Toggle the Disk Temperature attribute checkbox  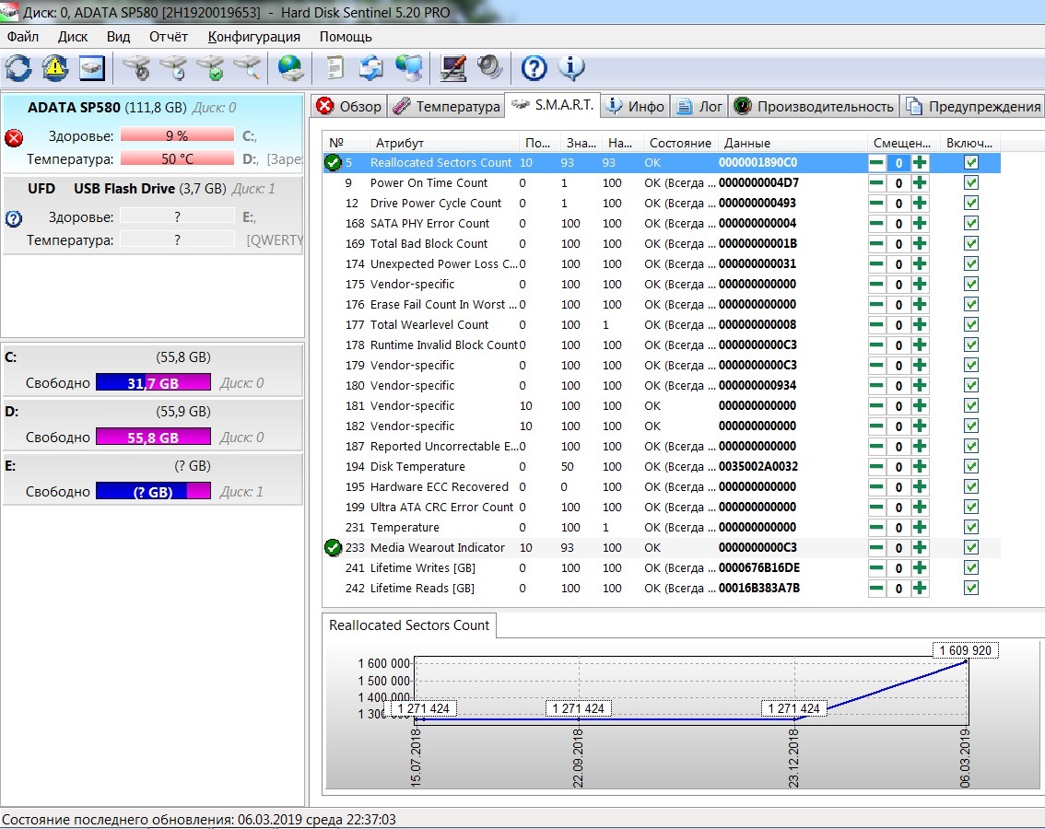[970, 467]
